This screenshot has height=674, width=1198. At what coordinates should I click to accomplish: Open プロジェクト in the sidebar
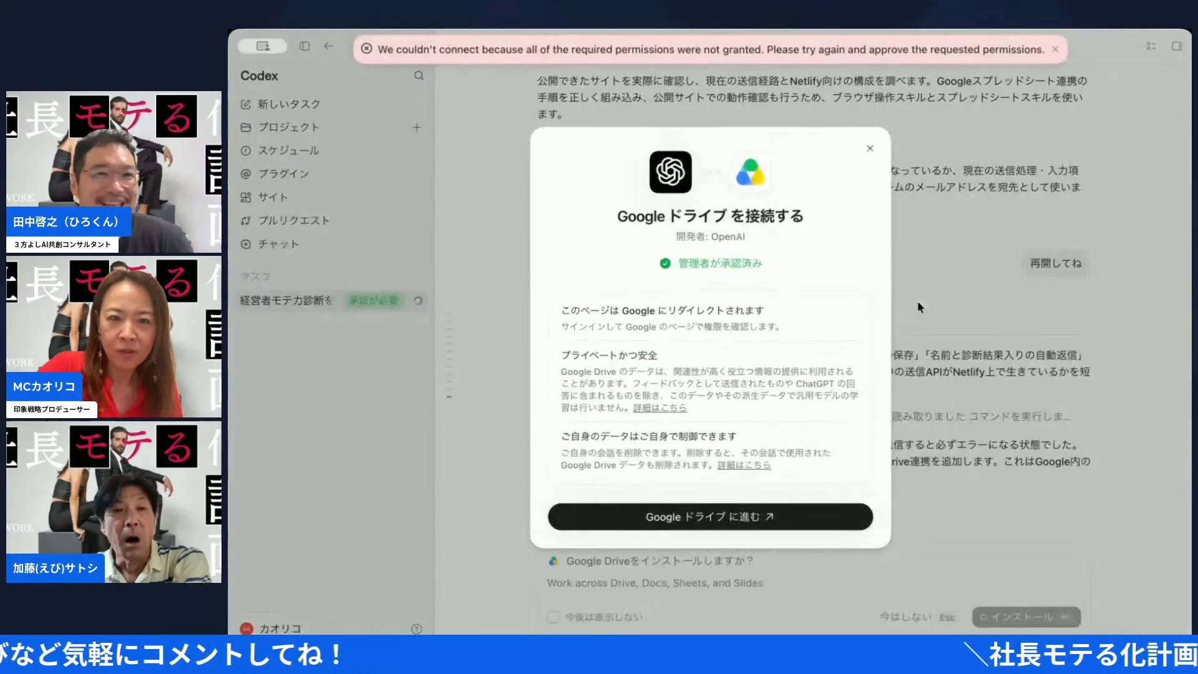(x=289, y=127)
